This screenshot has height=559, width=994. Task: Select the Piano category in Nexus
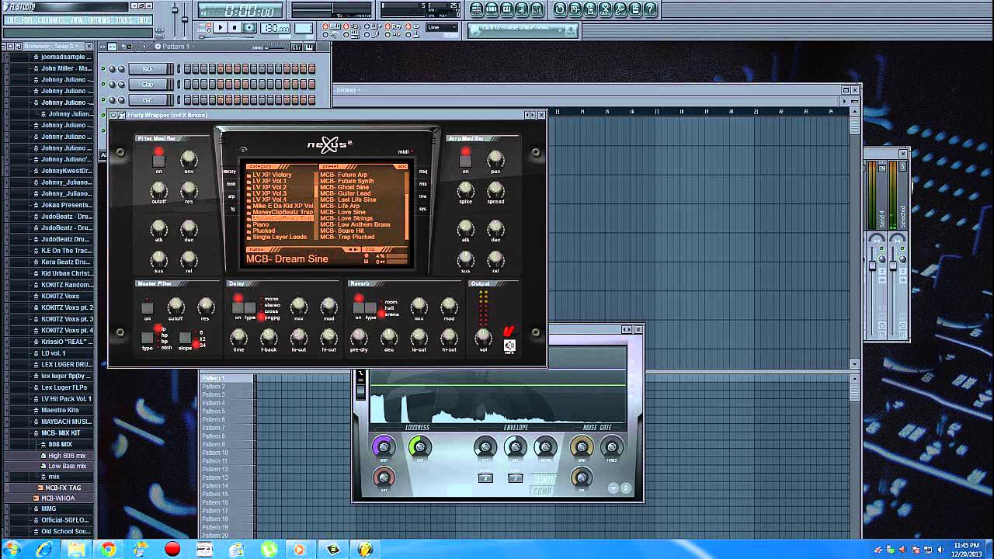pos(261,224)
